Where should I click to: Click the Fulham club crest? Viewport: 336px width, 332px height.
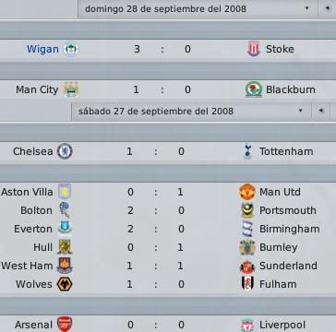247,284
